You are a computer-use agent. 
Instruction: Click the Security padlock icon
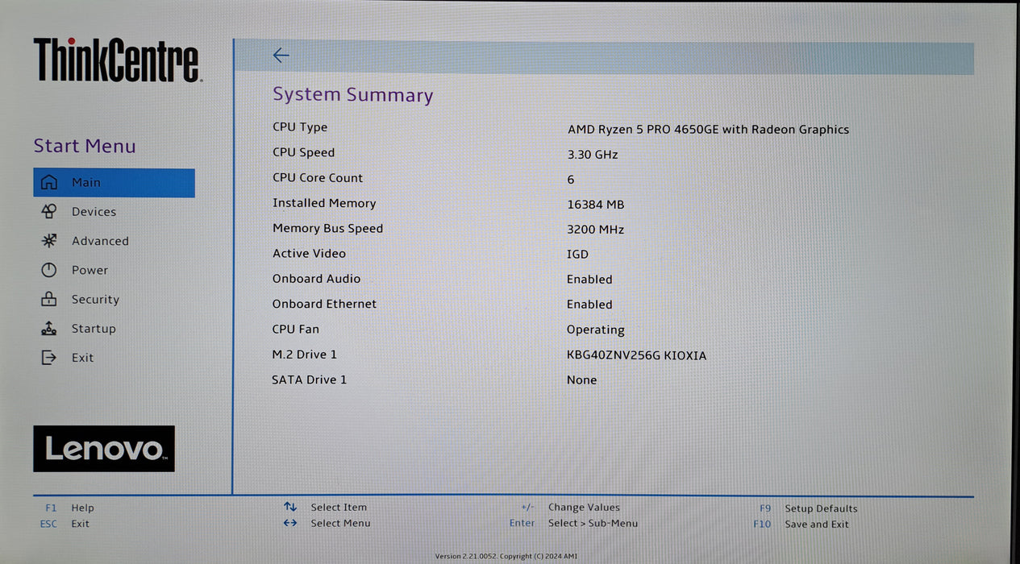[49, 299]
